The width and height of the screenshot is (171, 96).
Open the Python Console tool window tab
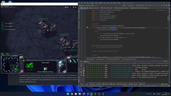click(133, 84)
